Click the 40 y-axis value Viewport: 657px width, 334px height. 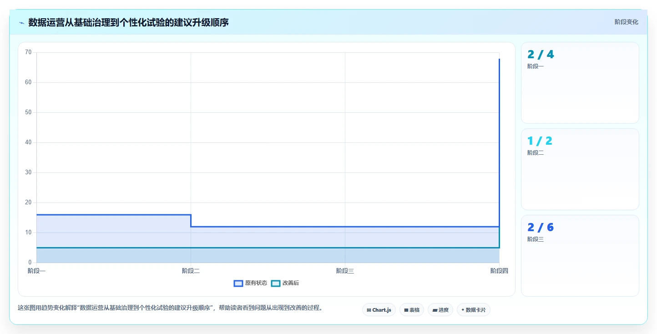pyautogui.click(x=28, y=142)
